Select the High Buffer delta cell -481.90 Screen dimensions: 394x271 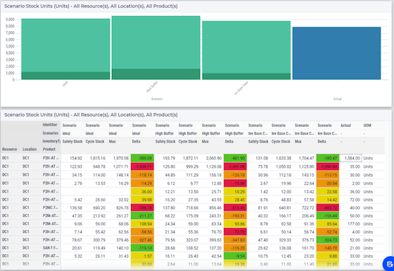coord(235,158)
